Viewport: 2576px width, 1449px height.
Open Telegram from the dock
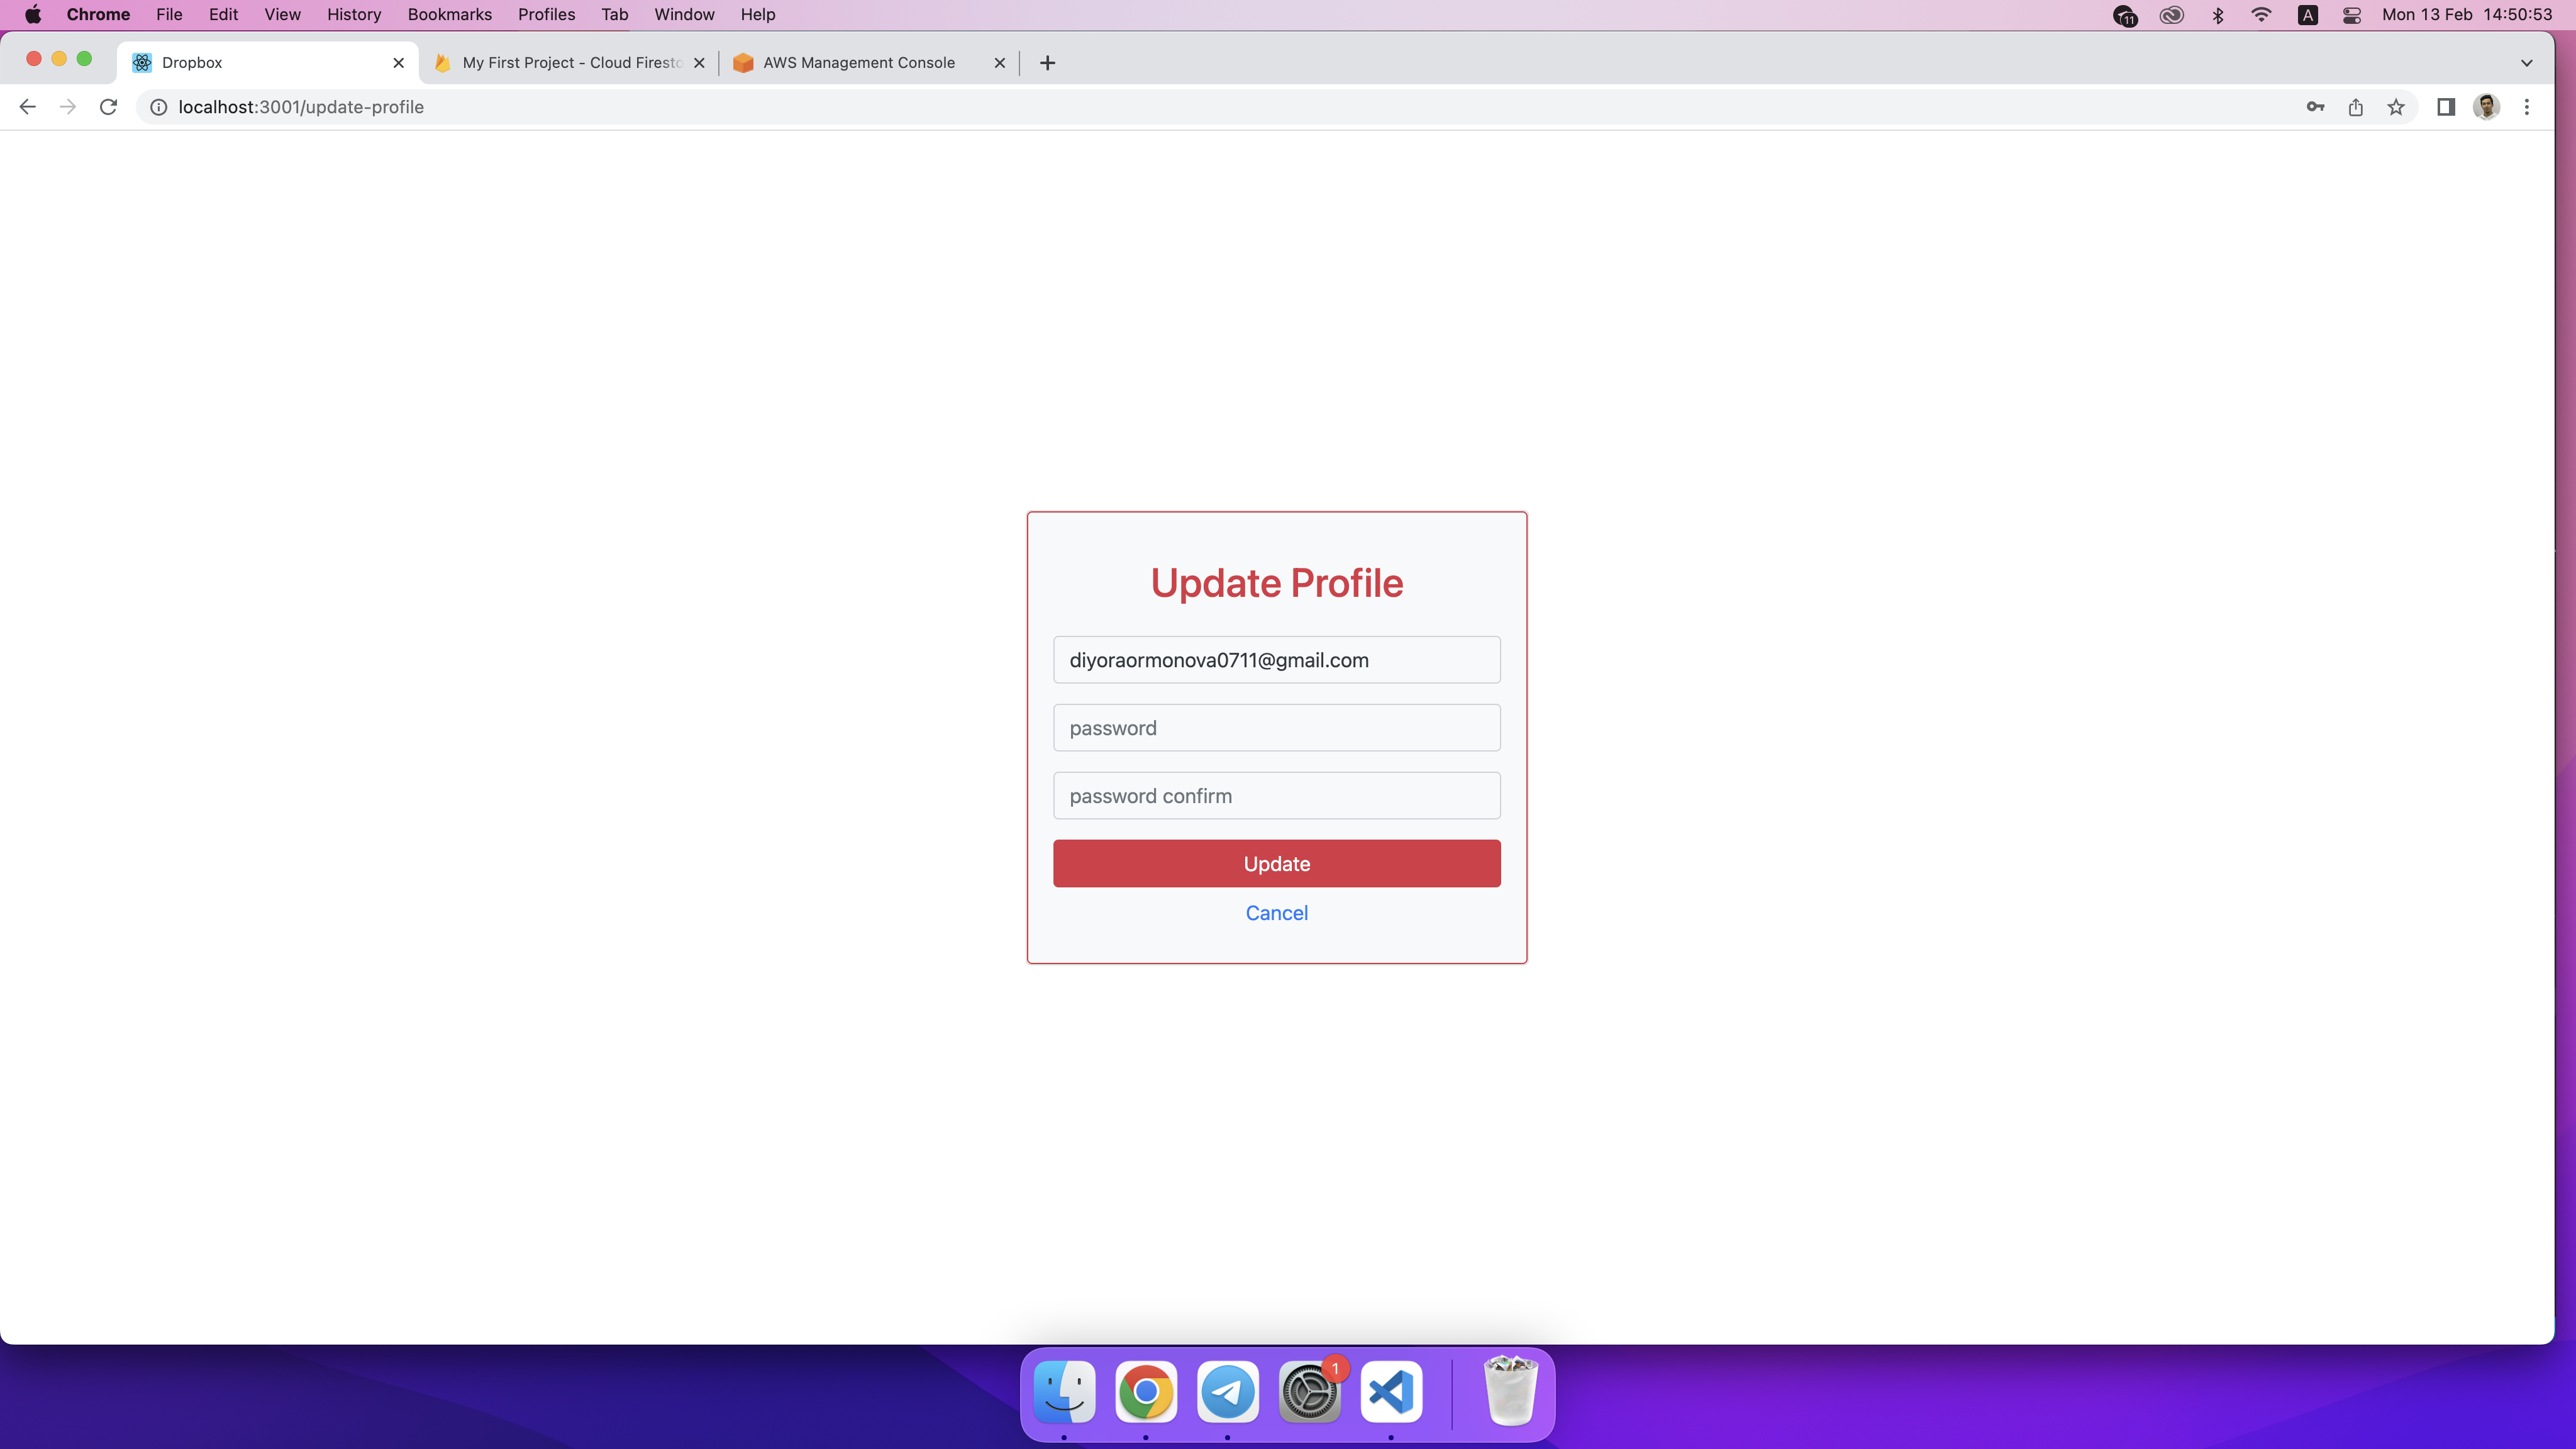tap(1227, 1391)
